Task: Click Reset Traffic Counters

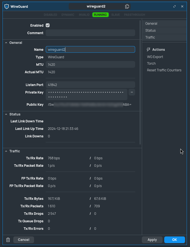Action: [x=164, y=70]
